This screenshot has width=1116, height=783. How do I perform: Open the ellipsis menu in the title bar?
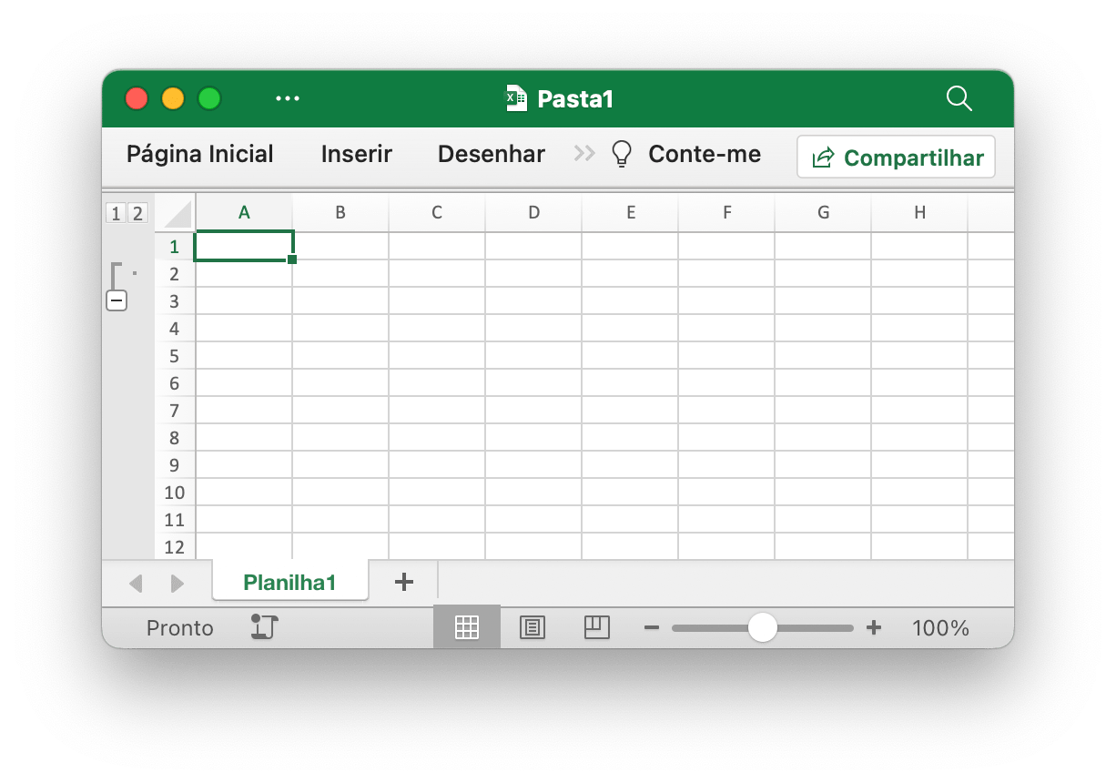coord(288,98)
